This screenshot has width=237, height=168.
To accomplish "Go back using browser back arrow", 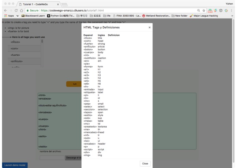I will click(x=5, y=11).
